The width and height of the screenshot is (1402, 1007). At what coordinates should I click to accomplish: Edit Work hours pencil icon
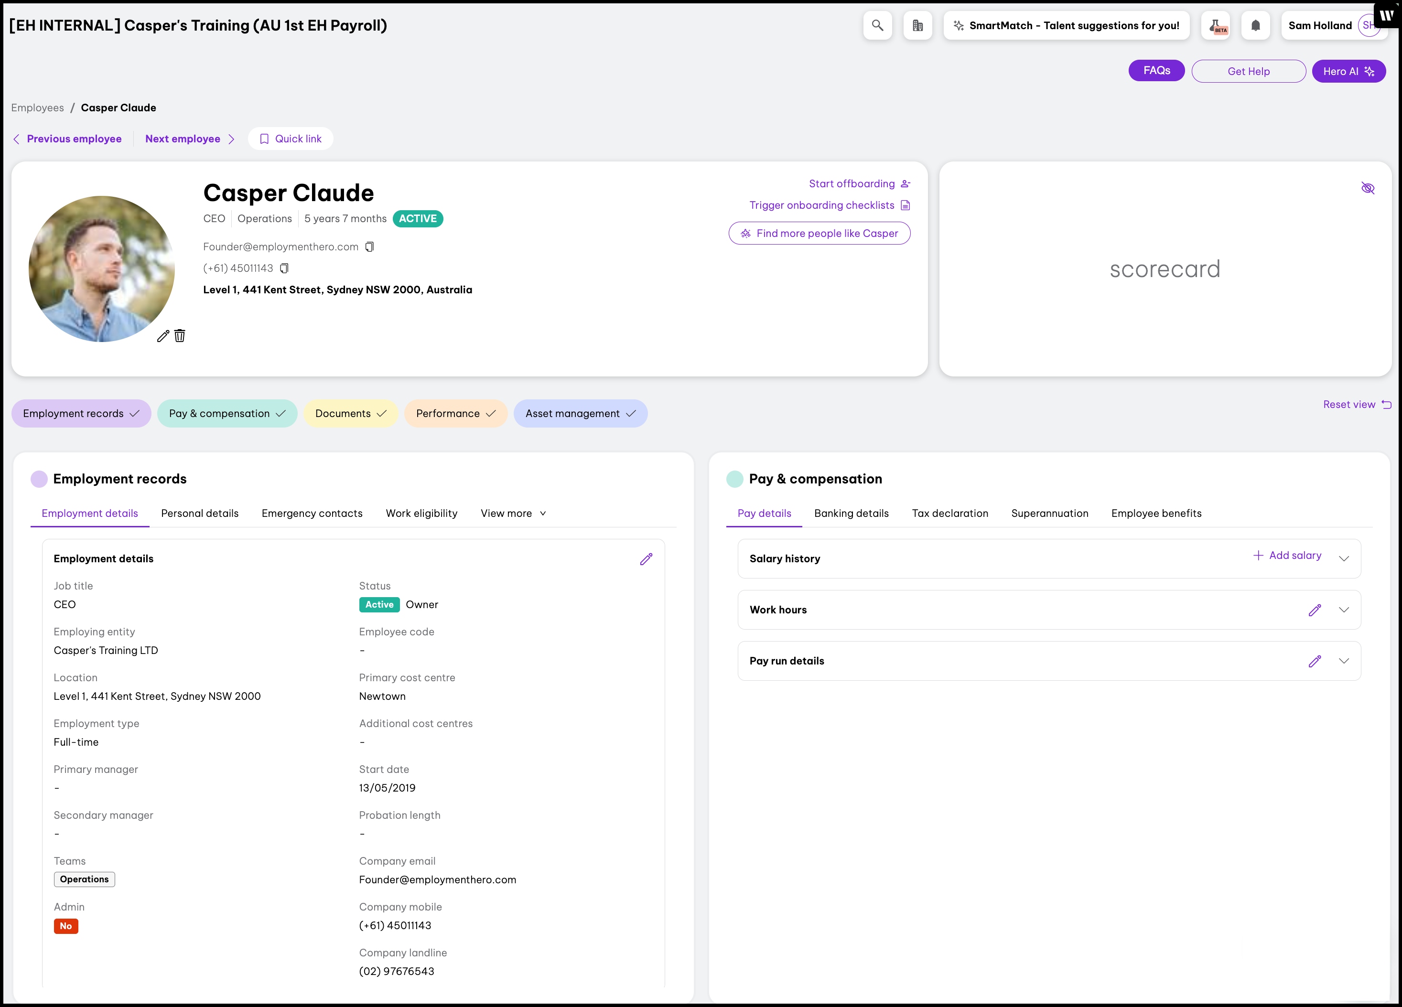coord(1315,610)
